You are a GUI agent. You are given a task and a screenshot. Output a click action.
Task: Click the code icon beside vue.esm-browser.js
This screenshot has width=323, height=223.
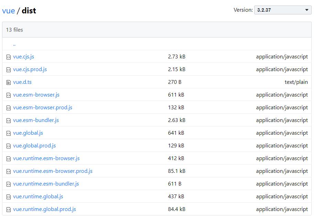coord(9,95)
